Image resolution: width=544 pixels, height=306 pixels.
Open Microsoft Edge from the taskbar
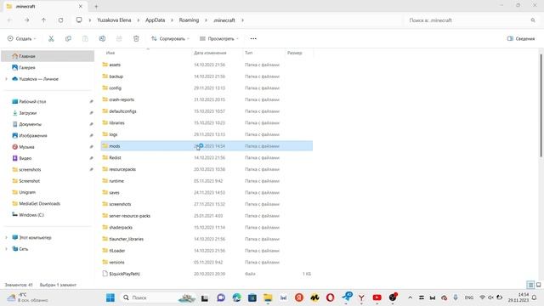click(236, 297)
